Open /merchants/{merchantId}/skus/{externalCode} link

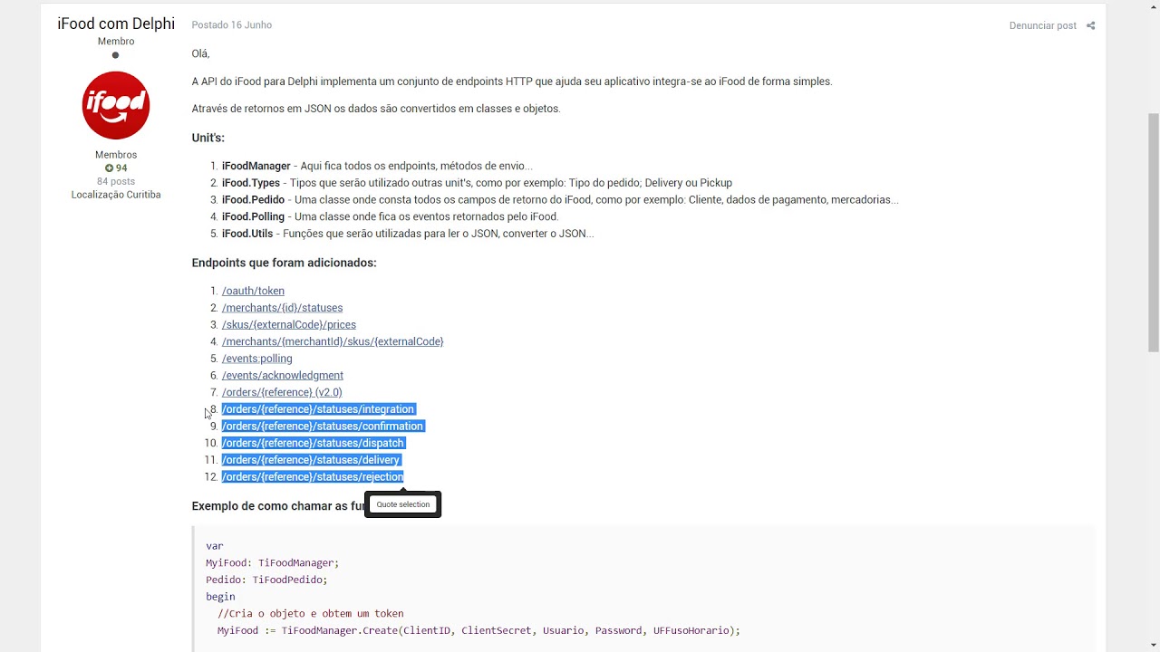click(x=333, y=341)
